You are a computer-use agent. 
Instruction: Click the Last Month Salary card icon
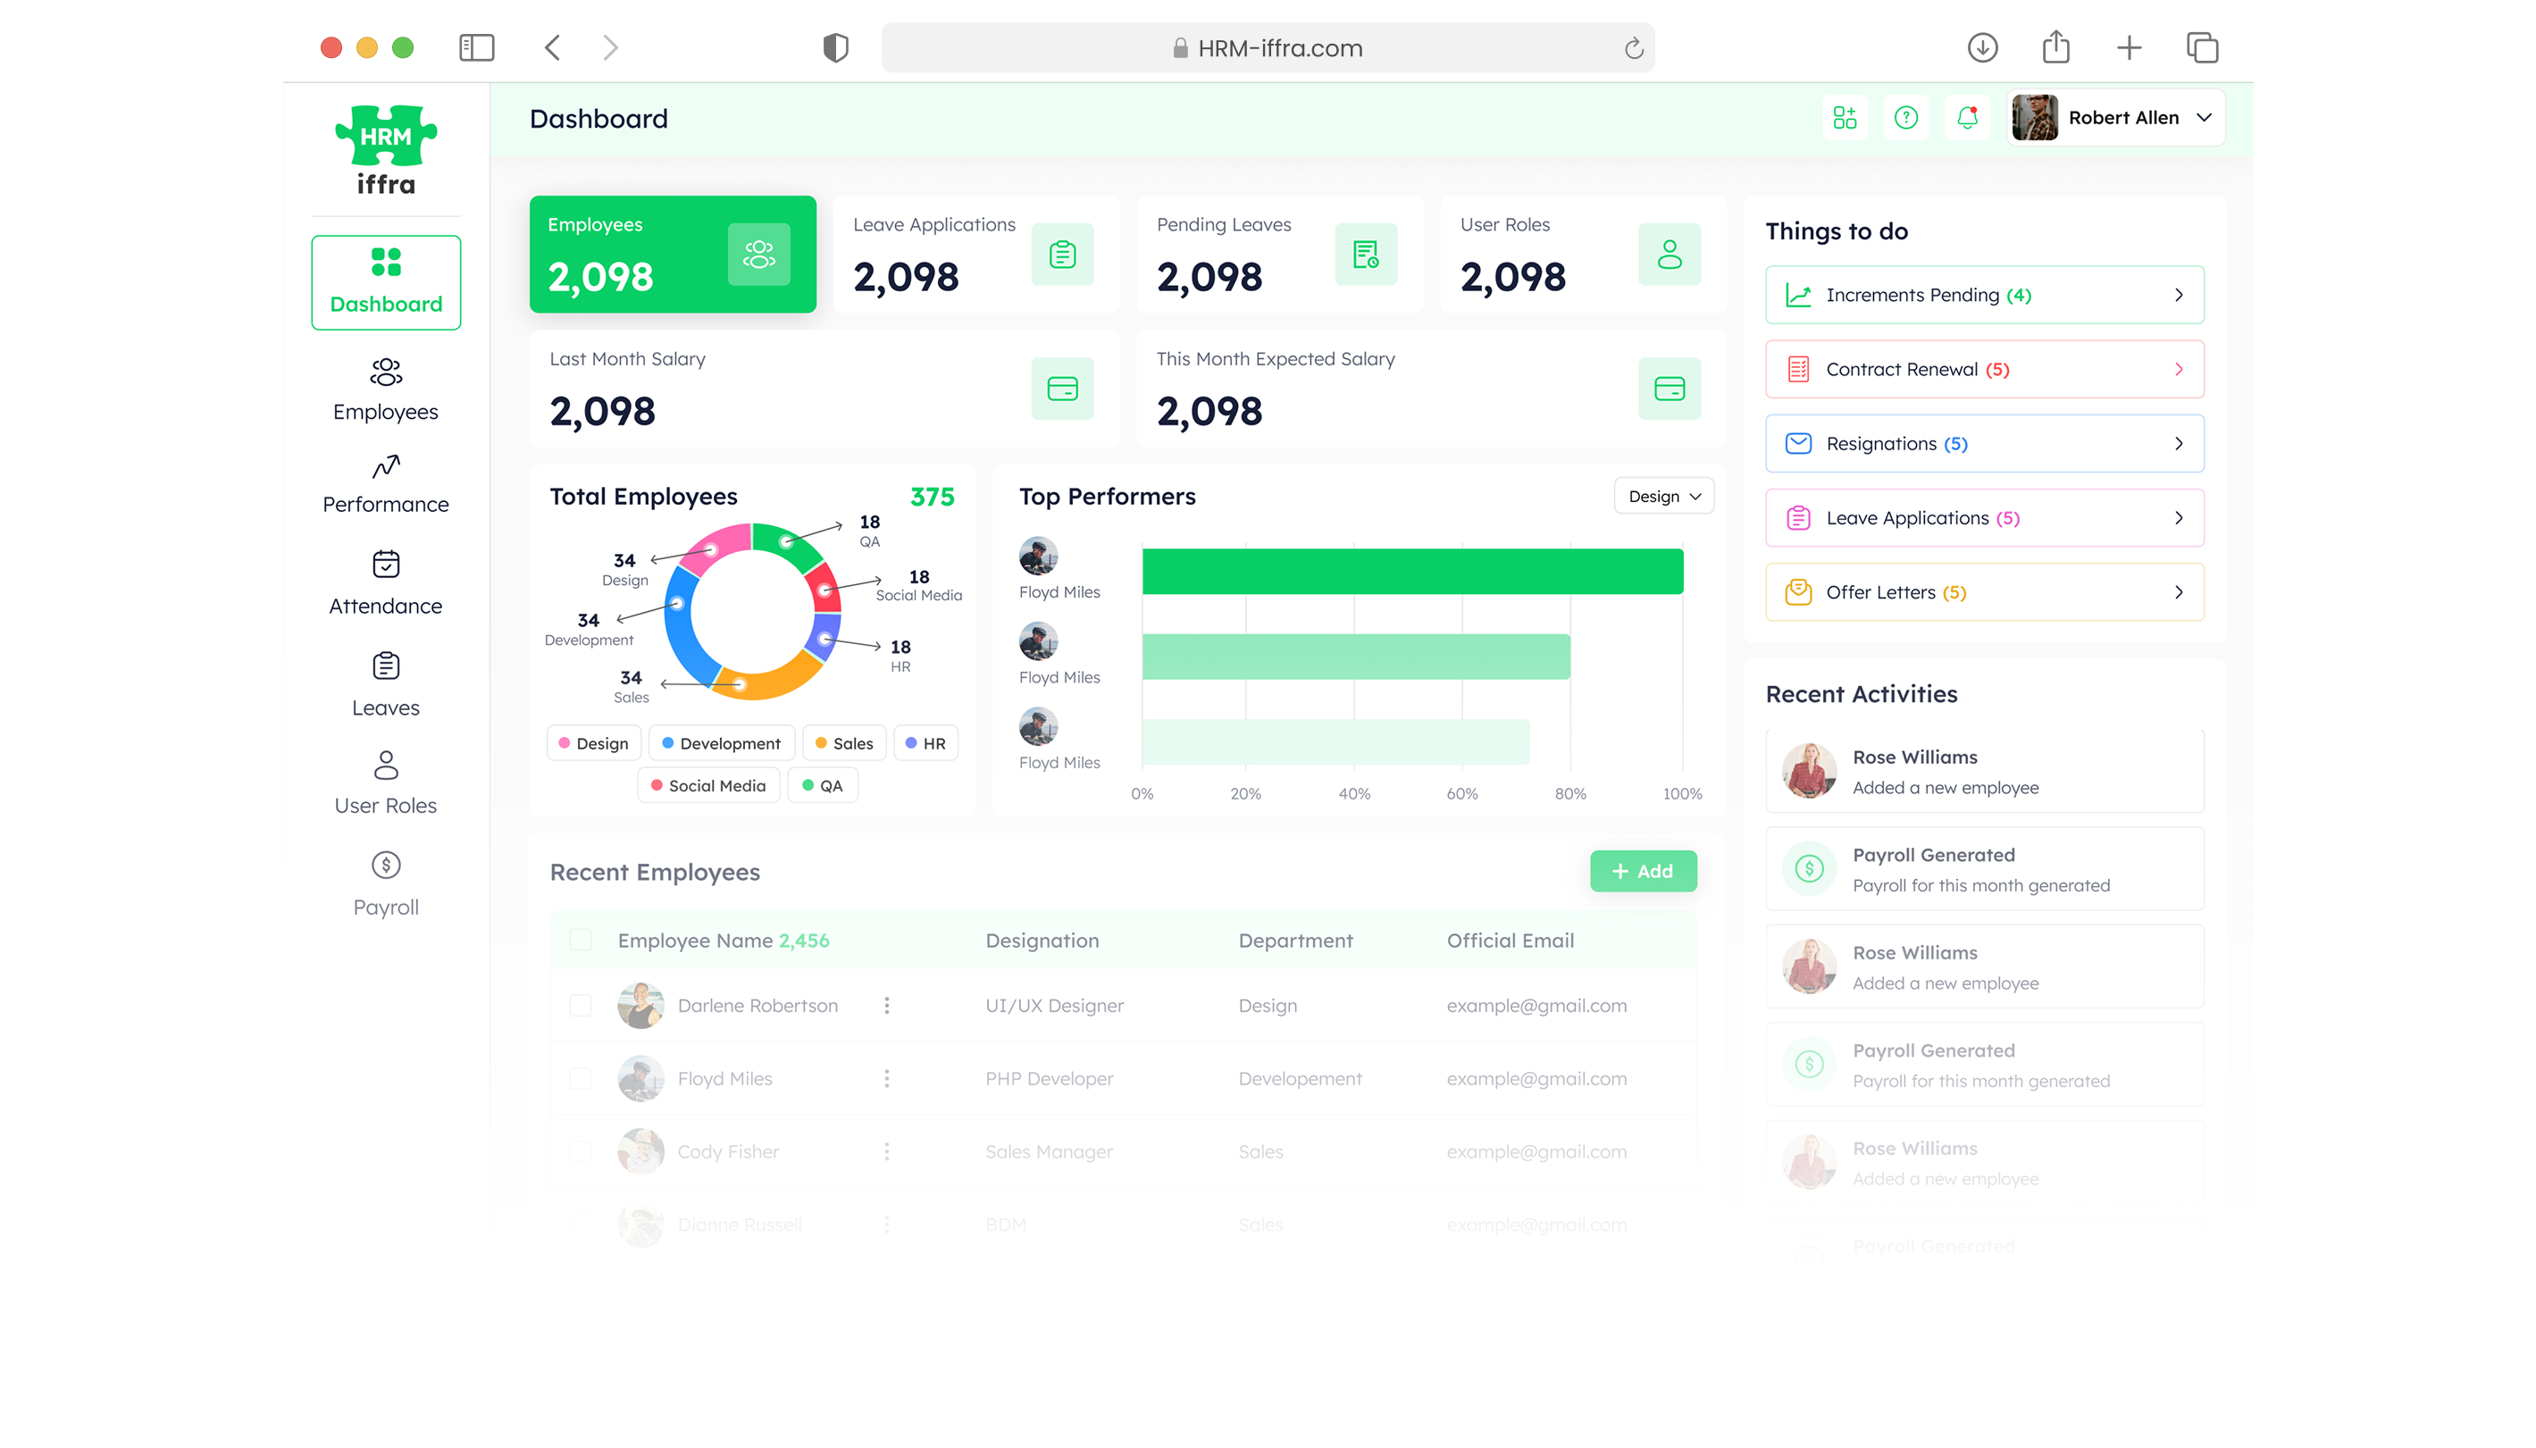tap(1062, 389)
